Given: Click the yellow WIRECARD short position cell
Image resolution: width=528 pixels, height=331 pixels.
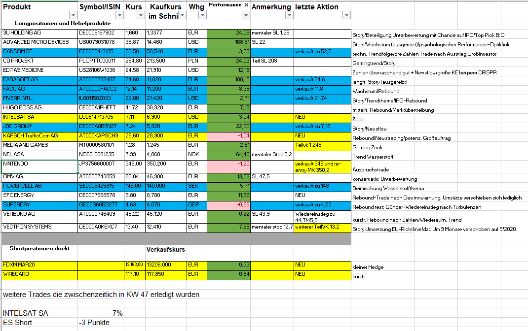Looking at the screenshot, I should pyautogui.click(x=39, y=274).
